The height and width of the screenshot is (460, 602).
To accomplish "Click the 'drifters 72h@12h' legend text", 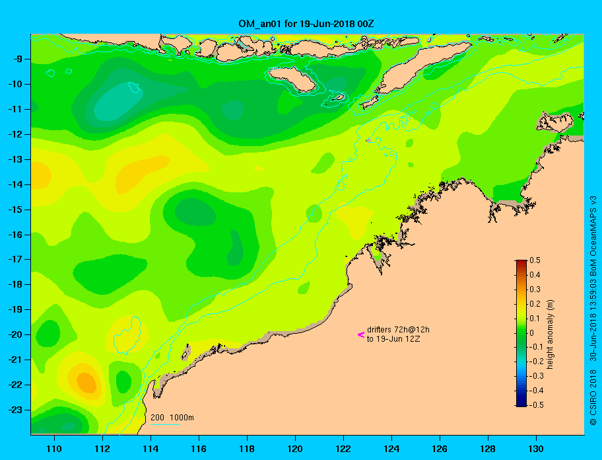I will coord(398,330).
